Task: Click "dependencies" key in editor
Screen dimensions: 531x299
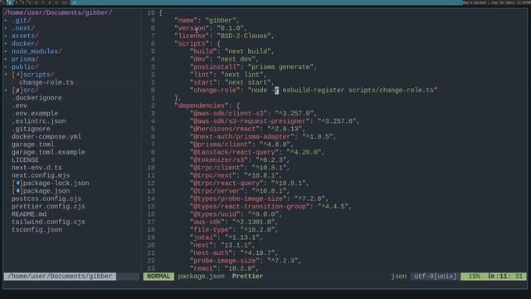Action: (x=201, y=105)
